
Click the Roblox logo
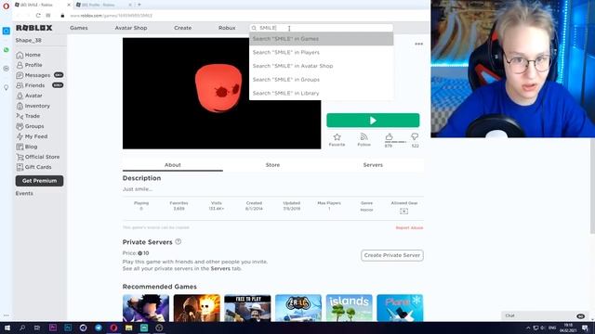33,28
